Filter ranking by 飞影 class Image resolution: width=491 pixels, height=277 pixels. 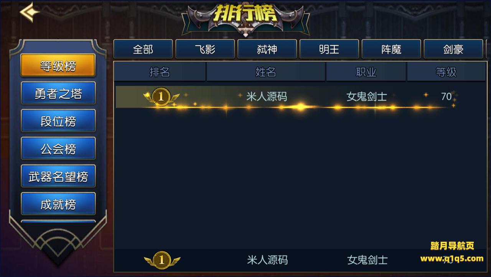pos(205,49)
